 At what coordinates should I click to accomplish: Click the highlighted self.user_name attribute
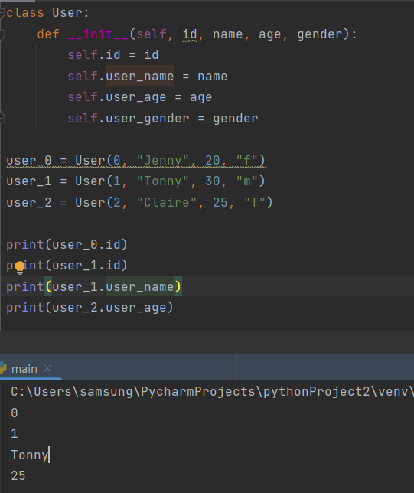(x=140, y=76)
